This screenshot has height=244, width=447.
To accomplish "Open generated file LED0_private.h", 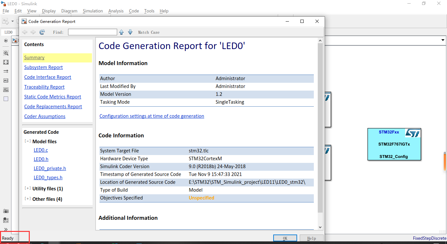I will [x=50, y=168].
